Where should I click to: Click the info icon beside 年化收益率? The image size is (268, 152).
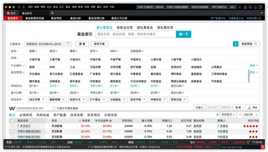coord(110,121)
